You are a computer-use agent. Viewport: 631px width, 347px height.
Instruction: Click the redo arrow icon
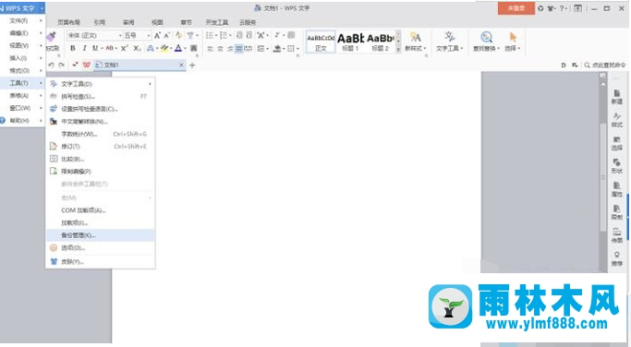click(x=61, y=65)
